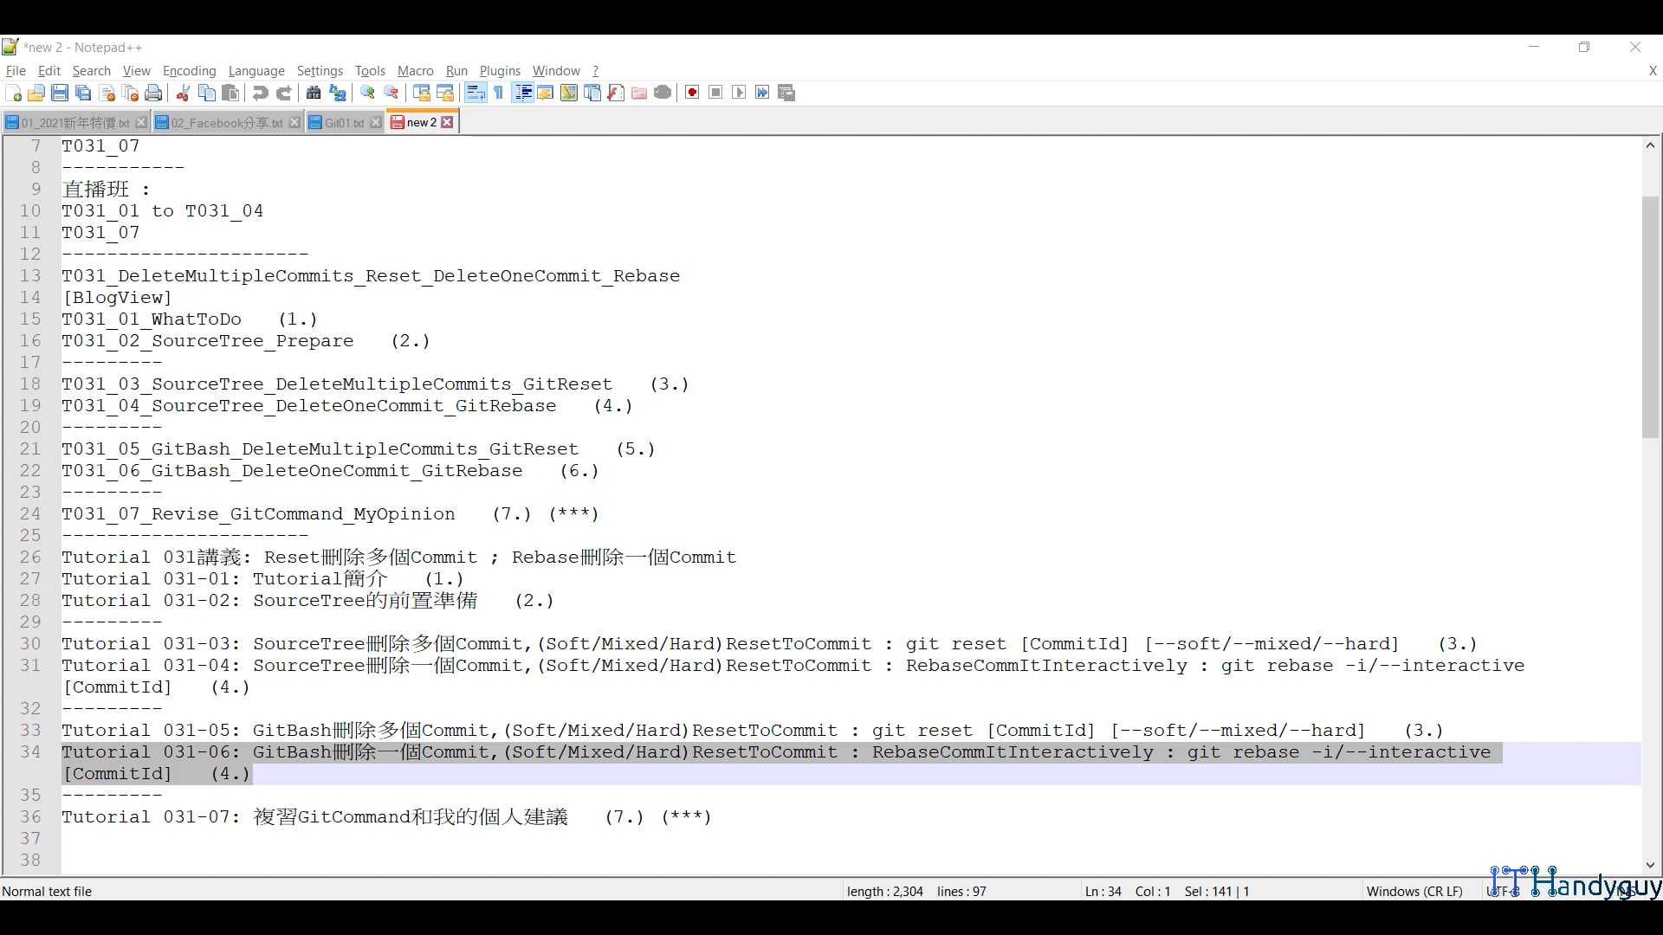The width and height of the screenshot is (1663, 935).
Task: Save all open documents
Action: pyautogui.click(x=83, y=93)
